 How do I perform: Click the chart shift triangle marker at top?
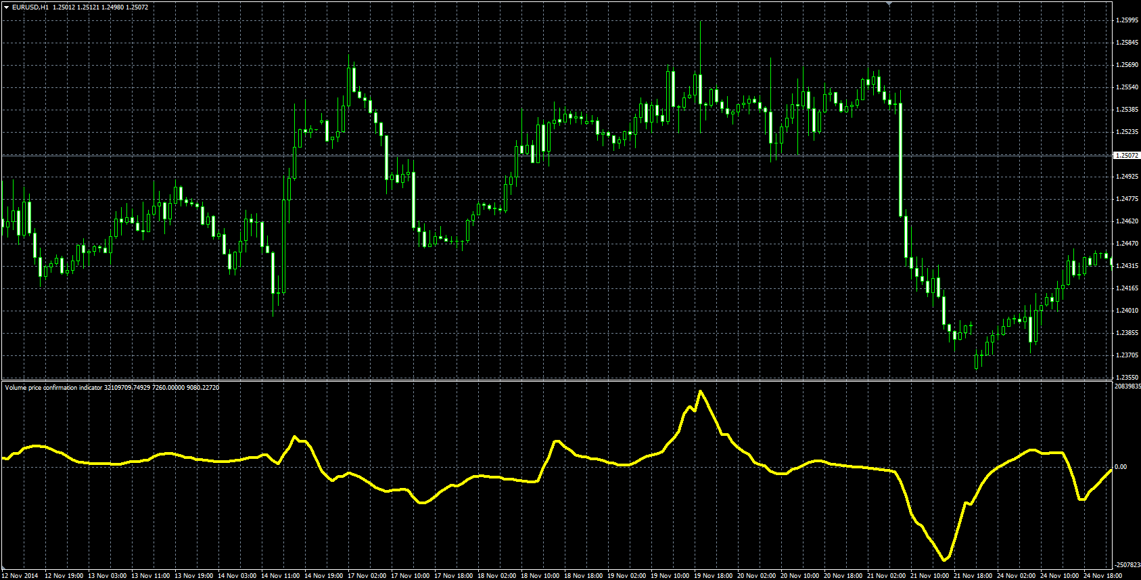[889, 3]
